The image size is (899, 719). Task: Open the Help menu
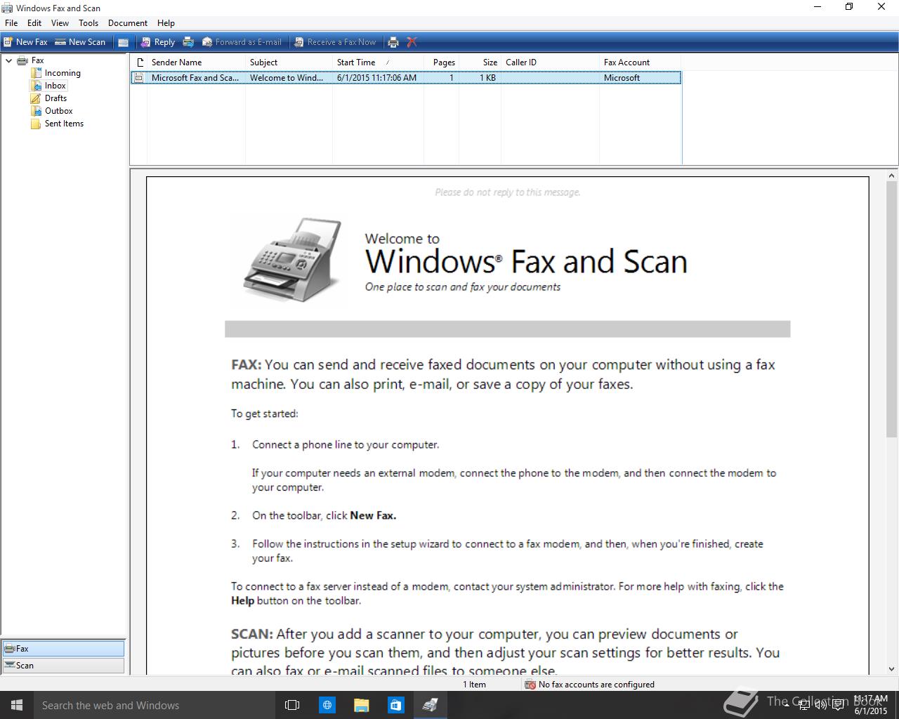pos(166,22)
